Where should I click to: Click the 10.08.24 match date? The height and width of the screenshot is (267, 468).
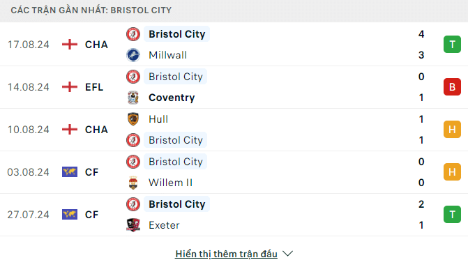coord(29,130)
